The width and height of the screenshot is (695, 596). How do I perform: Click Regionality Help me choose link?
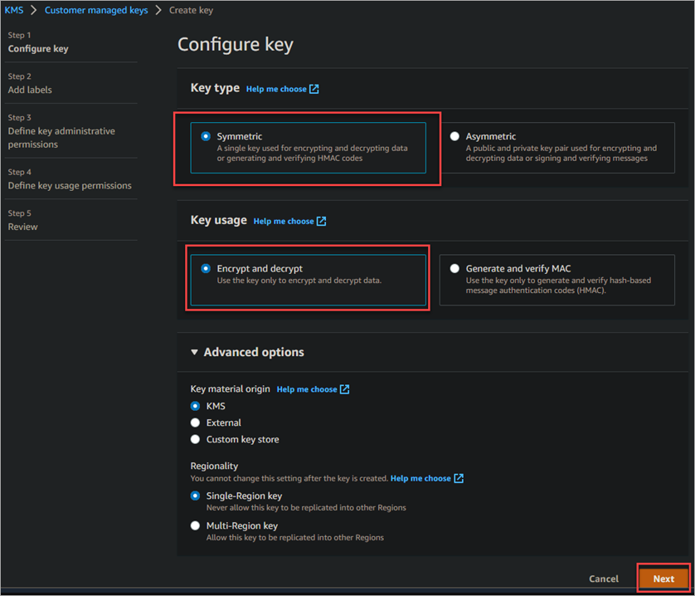[420, 478]
